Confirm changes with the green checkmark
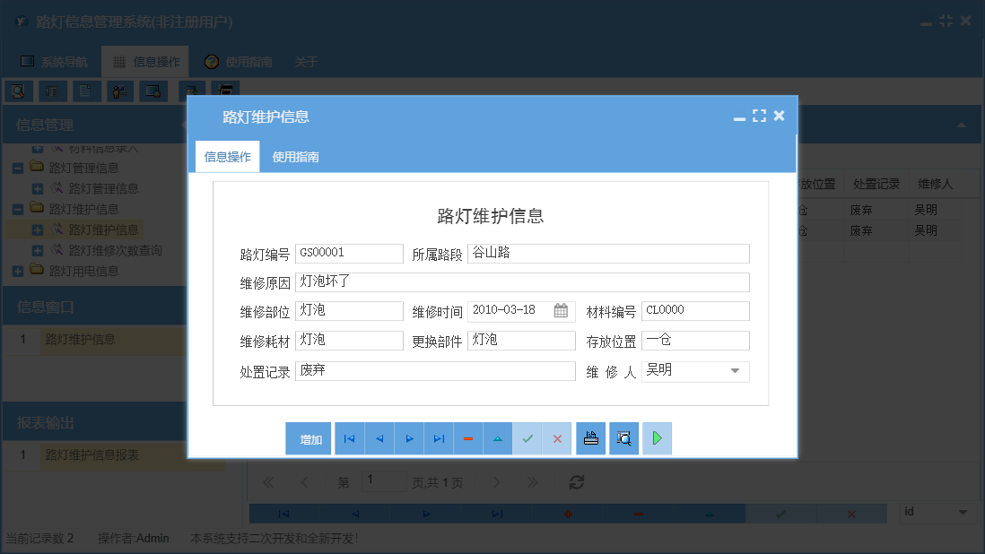 pos(527,438)
